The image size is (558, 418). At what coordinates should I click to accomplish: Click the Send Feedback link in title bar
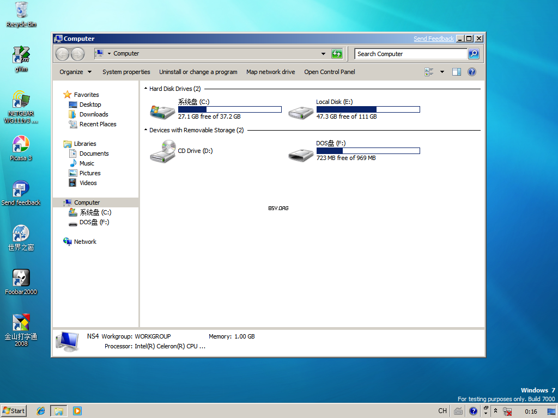pos(433,39)
